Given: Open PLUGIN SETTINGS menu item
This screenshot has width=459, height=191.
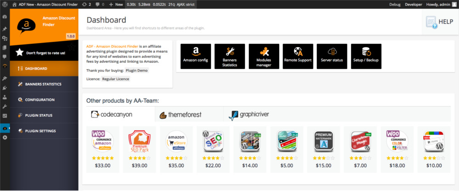Looking at the screenshot, I should point(44,131).
